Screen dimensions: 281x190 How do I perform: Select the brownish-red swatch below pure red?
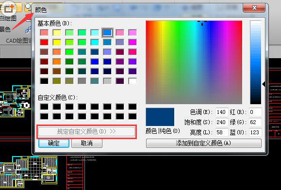point(44,52)
